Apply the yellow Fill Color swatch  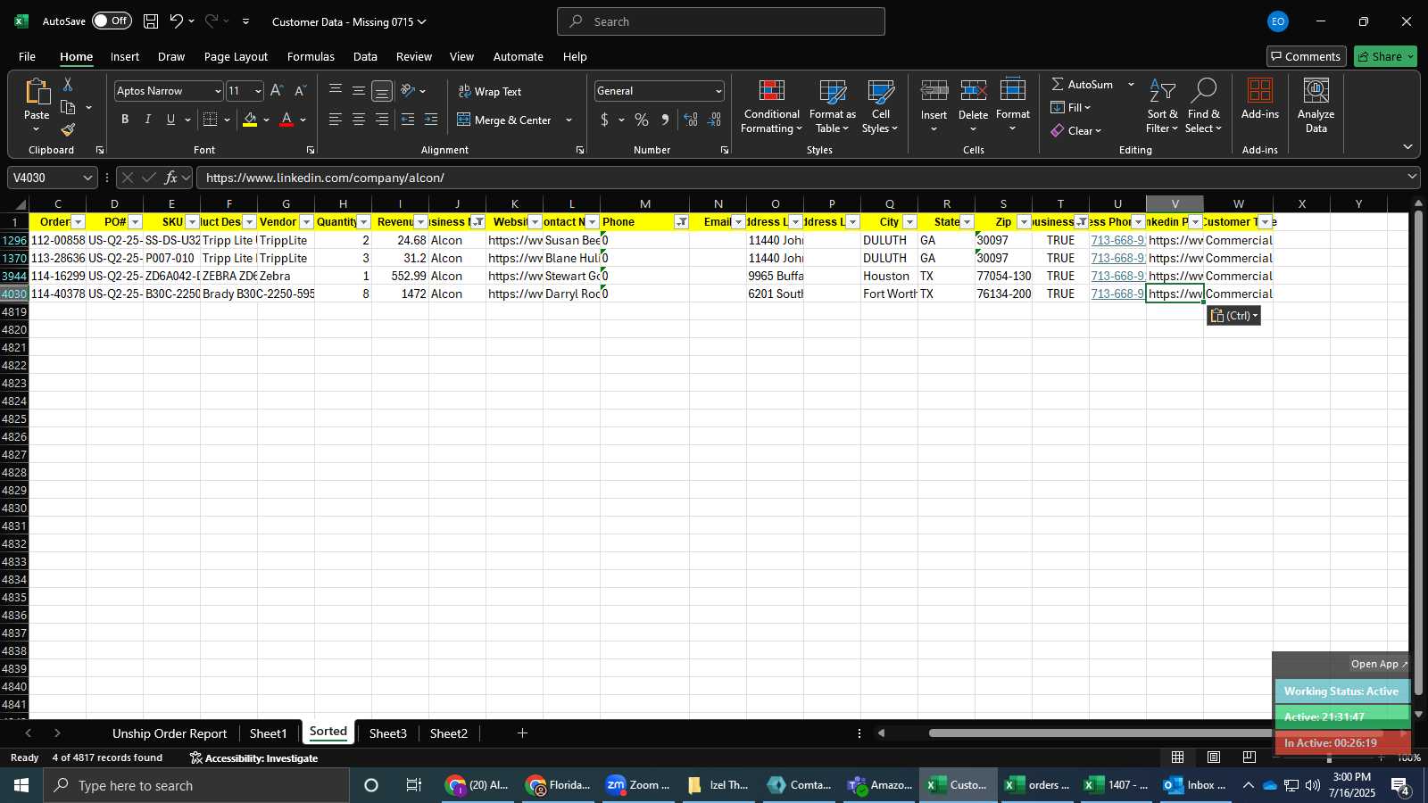pos(250,120)
